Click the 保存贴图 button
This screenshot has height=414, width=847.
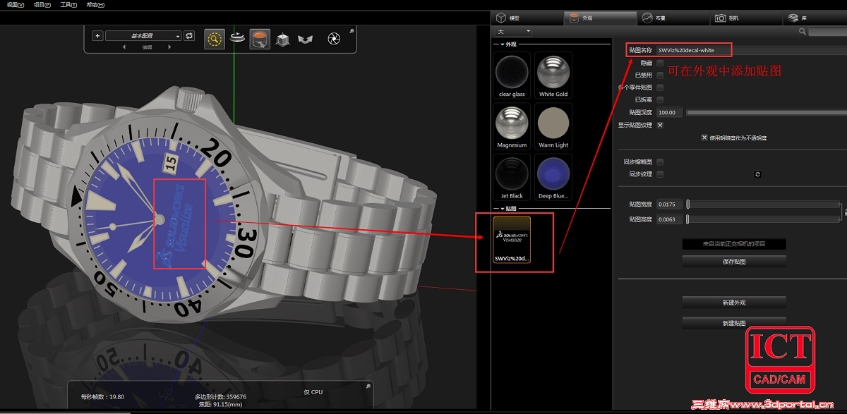[734, 262]
